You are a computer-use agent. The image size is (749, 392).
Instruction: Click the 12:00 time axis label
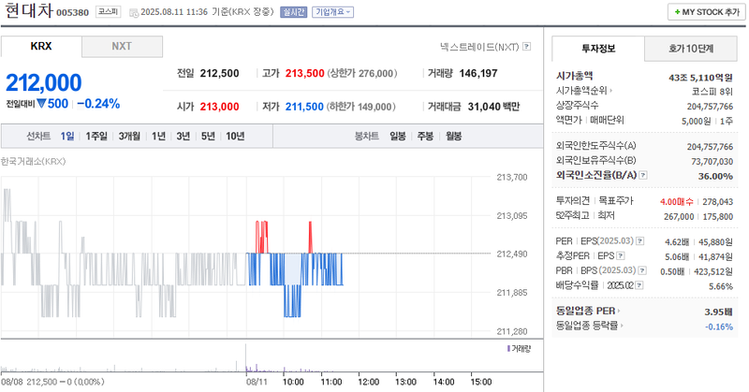click(368, 382)
